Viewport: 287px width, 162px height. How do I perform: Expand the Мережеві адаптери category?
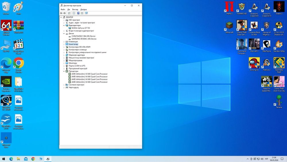(x=64, y=55)
